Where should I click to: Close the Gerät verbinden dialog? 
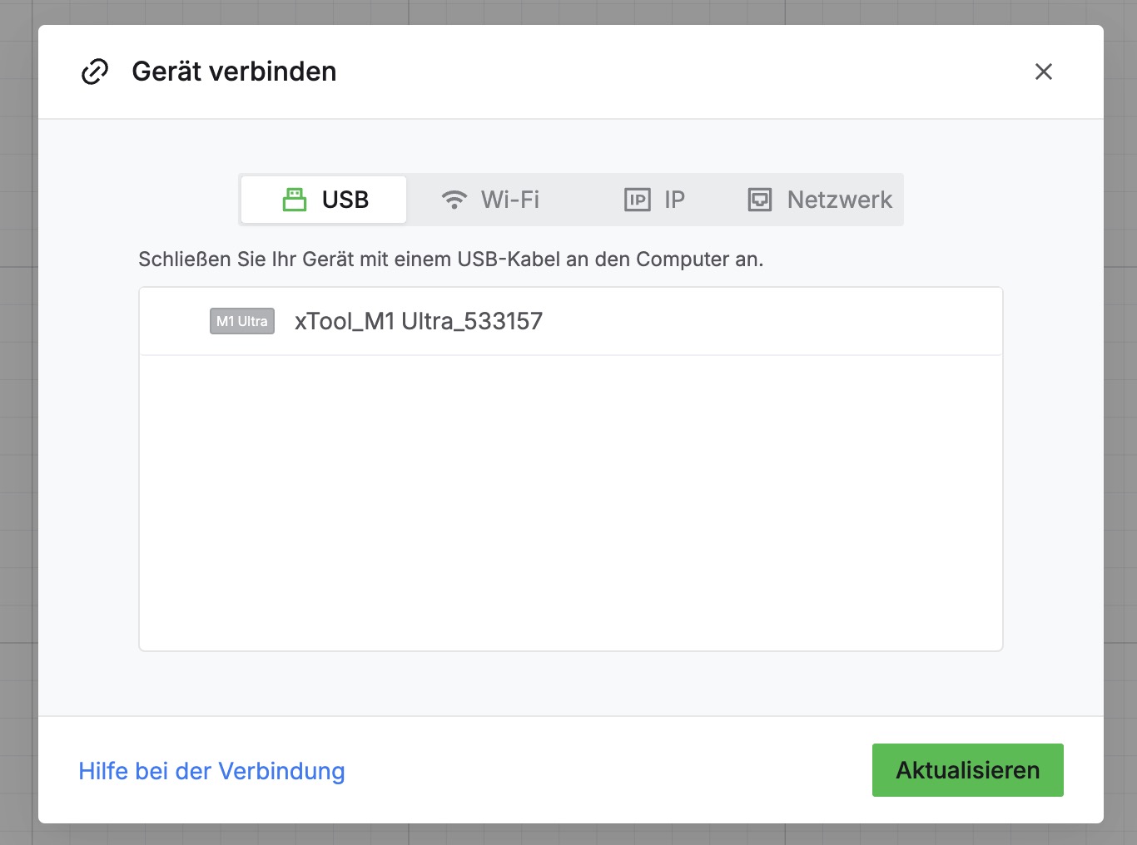pyautogui.click(x=1043, y=72)
